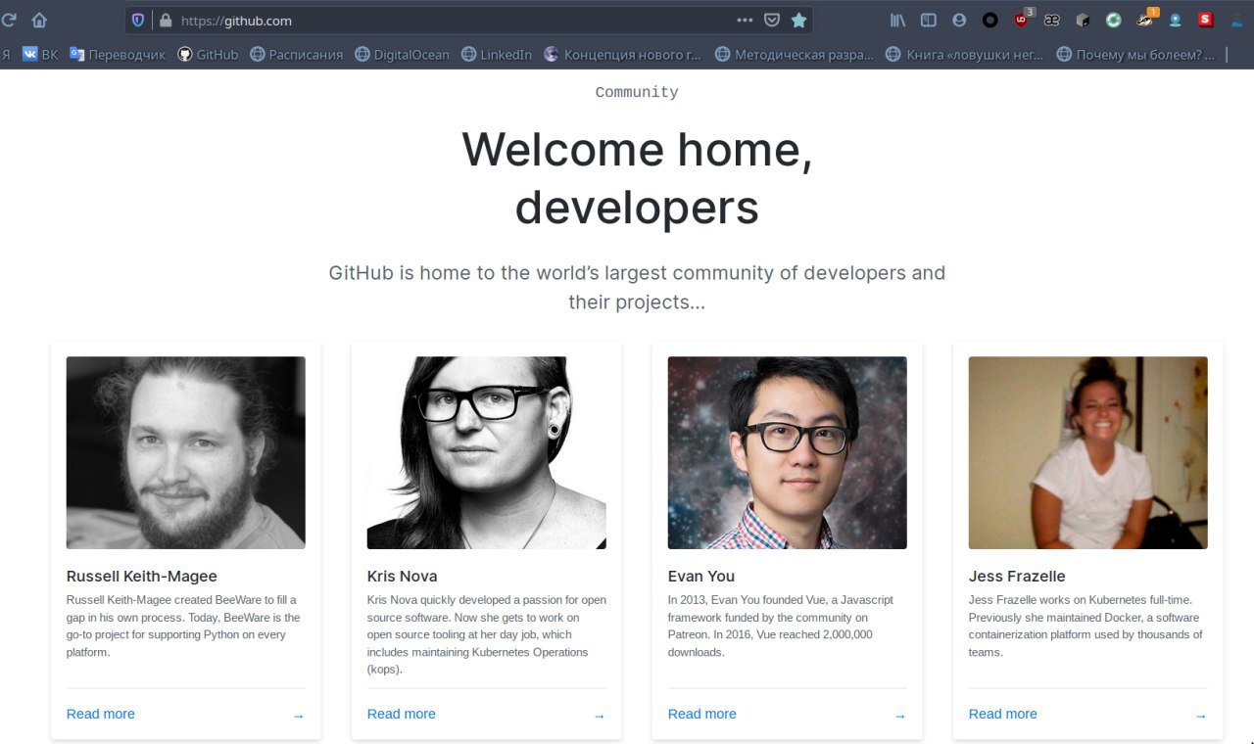Open the gray cube extension icon
Screen dimensions: 1254x744
[1083, 20]
